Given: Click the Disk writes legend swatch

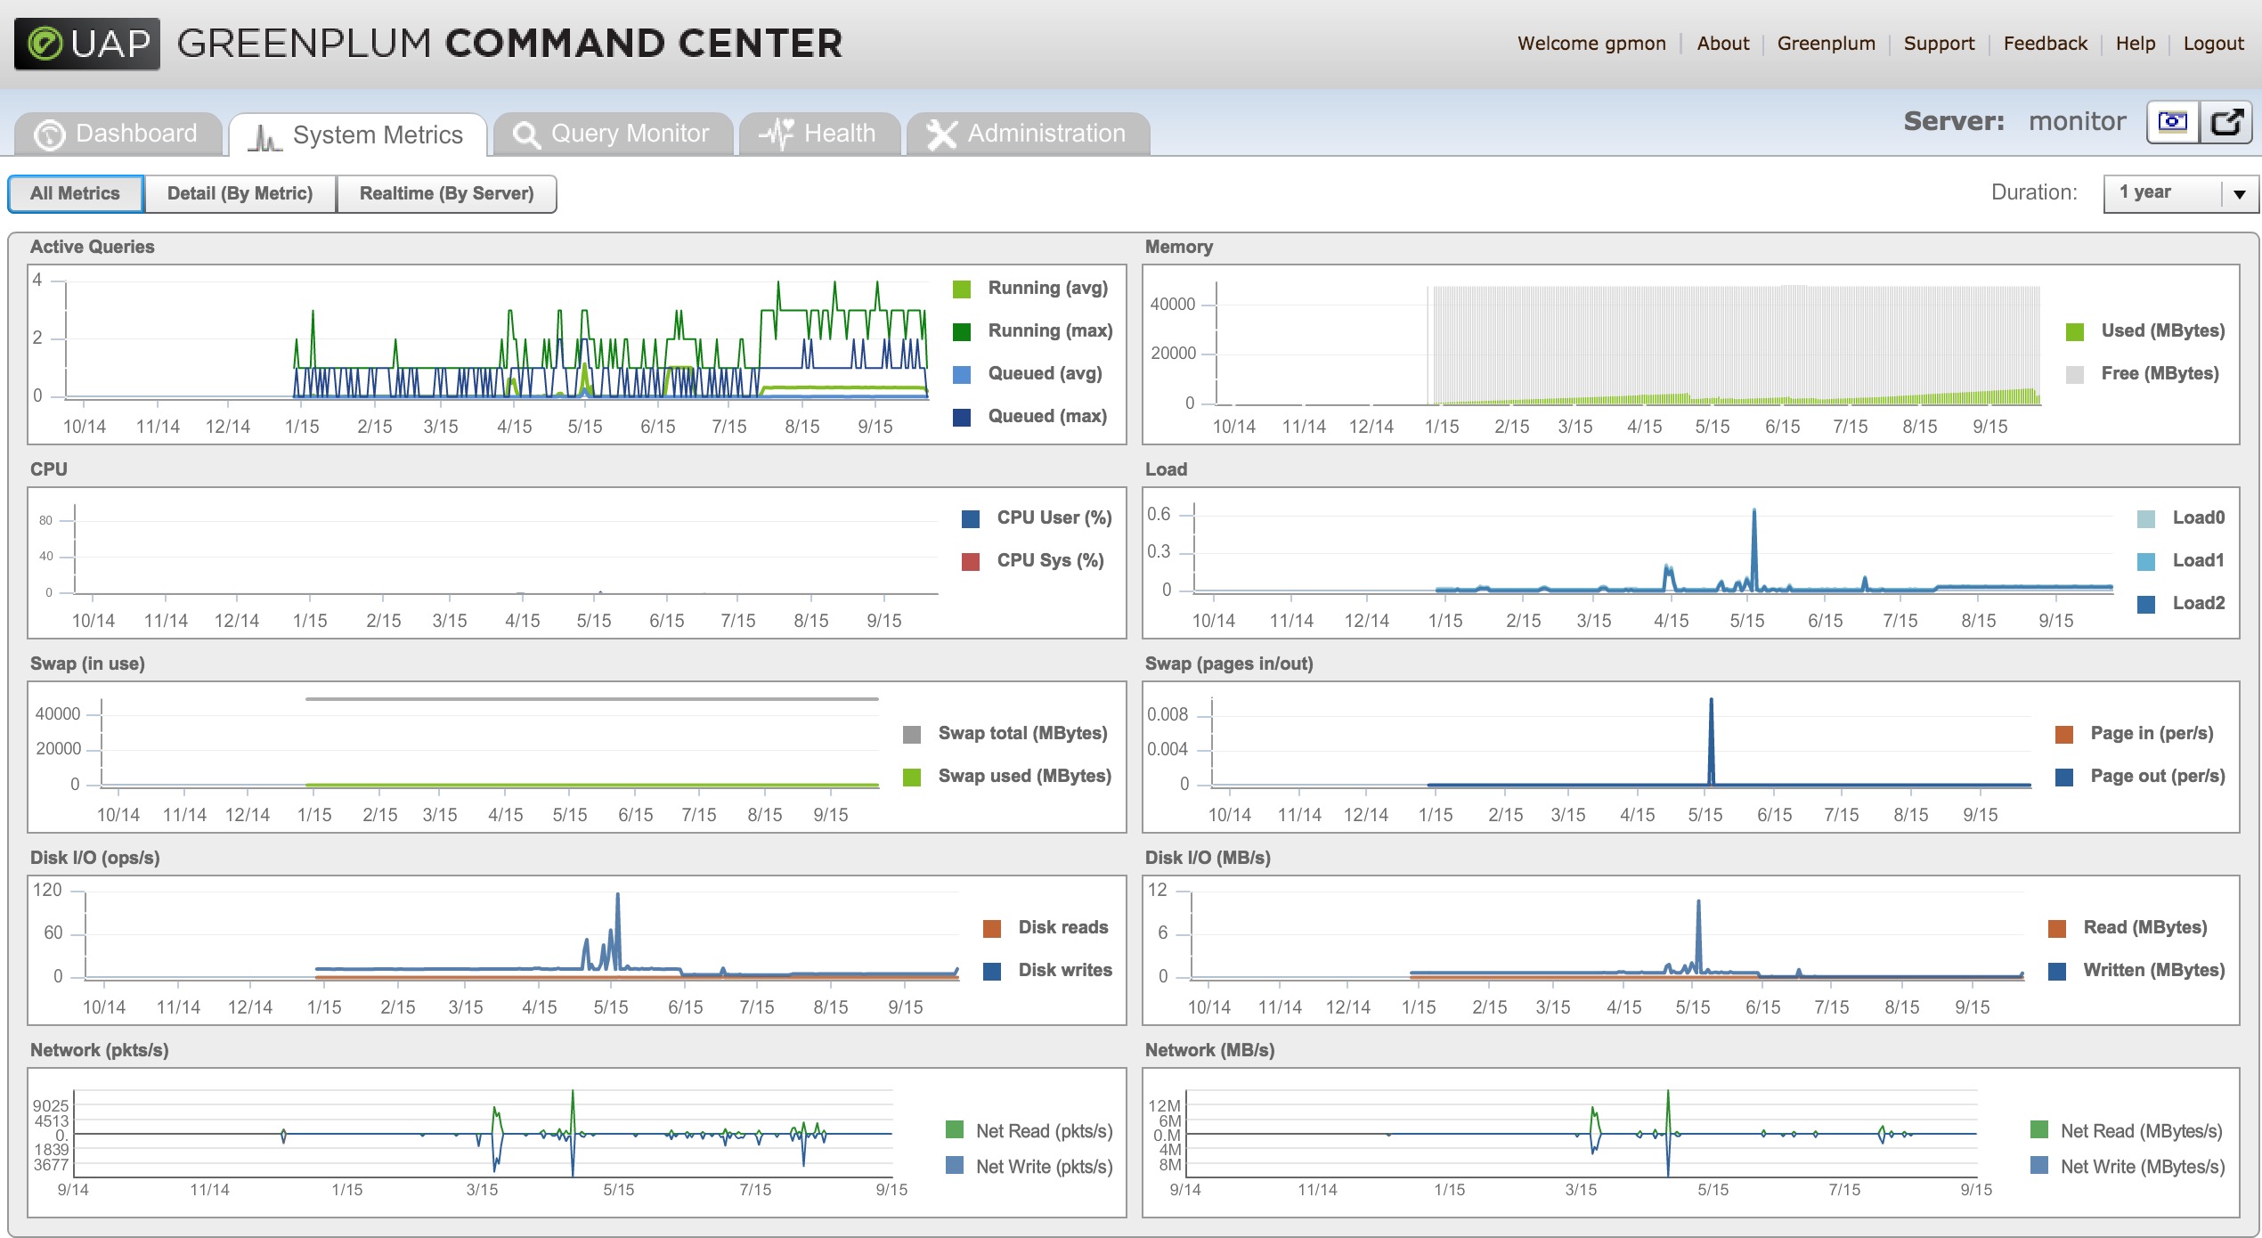Looking at the screenshot, I should click(x=992, y=971).
